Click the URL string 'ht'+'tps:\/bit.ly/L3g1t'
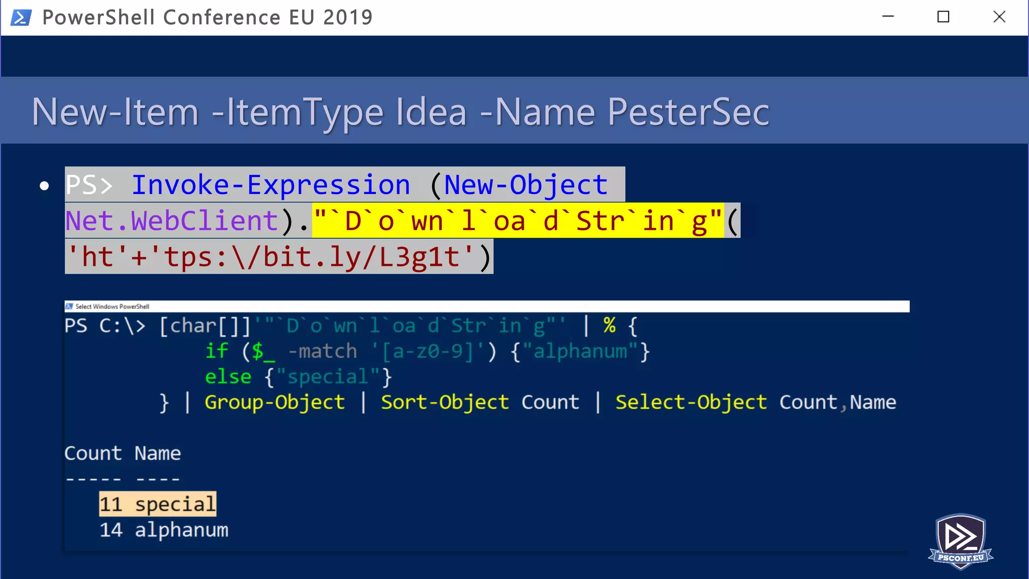Viewport: 1029px width, 579px height. click(271, 257)
